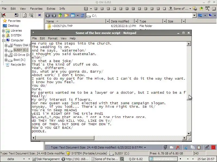Click the red X delete icon in bottom toolbar
This screenshot has width=217, height=162.
[178, 147]
